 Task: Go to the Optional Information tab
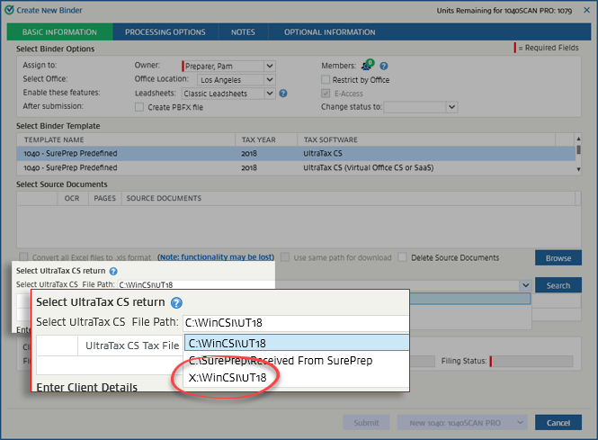[329, 32]
